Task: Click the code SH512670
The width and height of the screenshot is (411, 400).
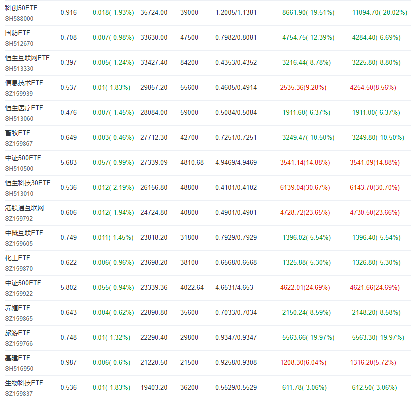Action: [19, 43]
